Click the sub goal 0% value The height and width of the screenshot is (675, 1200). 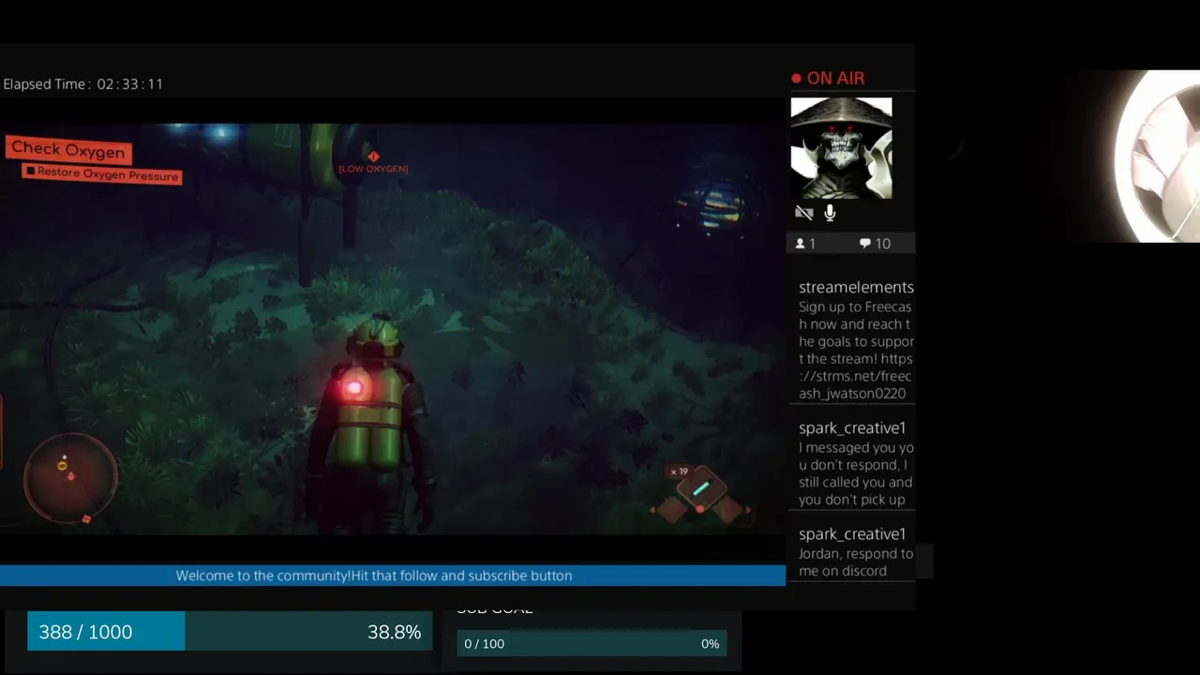710,644
